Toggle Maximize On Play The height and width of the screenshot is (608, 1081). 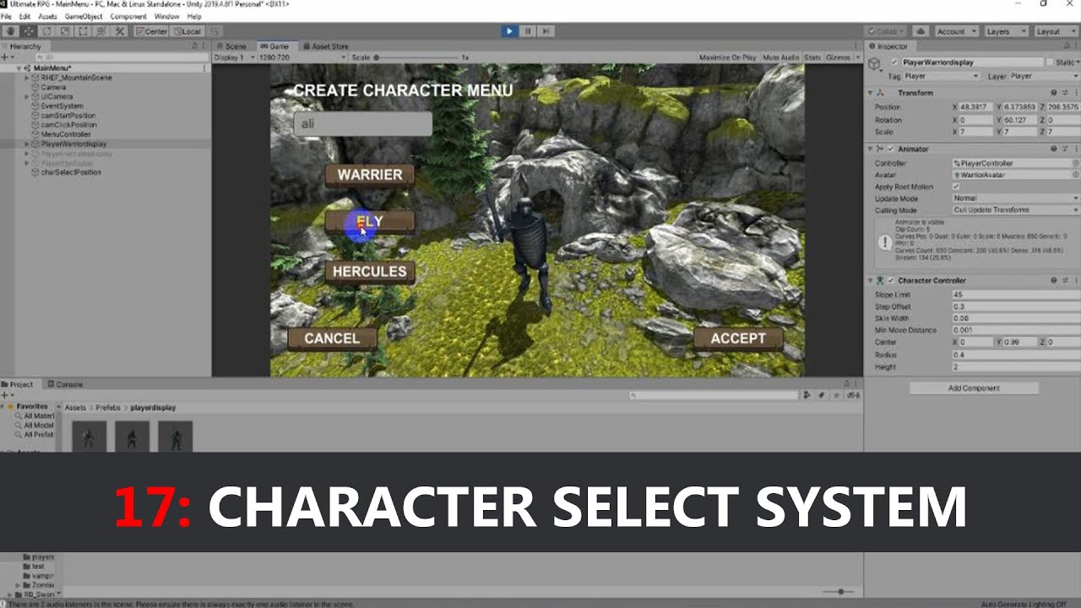coord(727,57)
